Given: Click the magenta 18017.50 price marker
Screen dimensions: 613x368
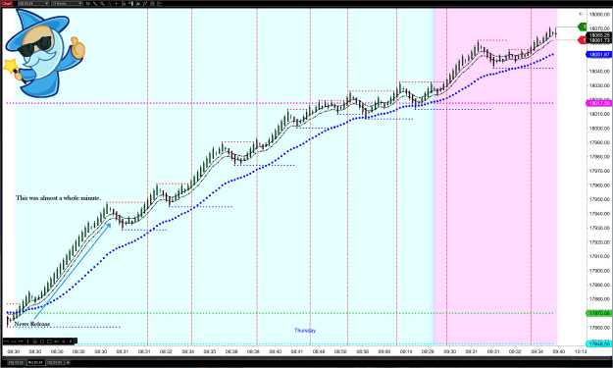Looking at the screenshot, I should point(599,103).
